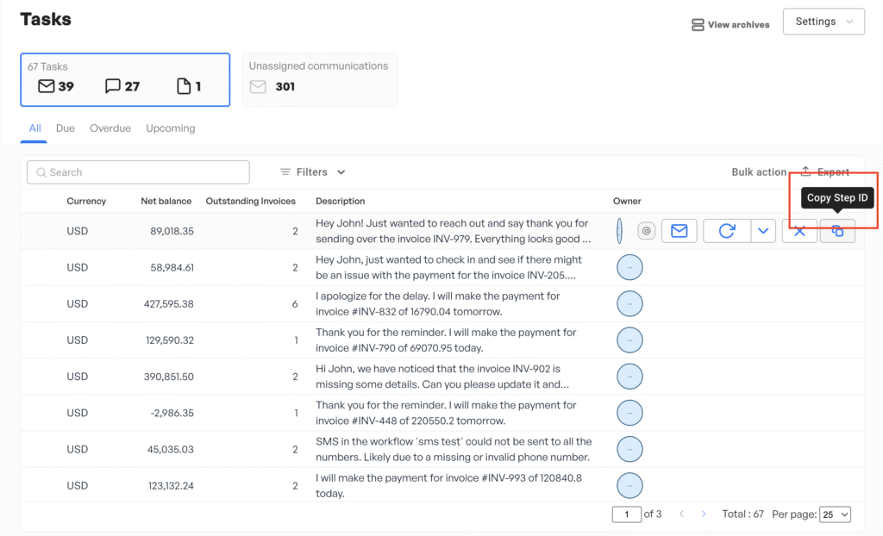
Task: Click the owner avatar for the 427,595.38 row
Action: coord(629,304)
